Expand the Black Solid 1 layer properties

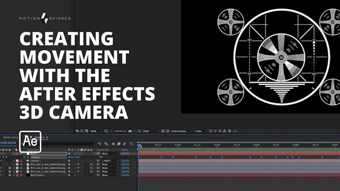click(x=14, y=175)
